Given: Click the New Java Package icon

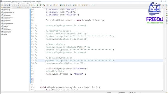Looking at the screenshot, I should pyautogui.click(x=48, y=5).
